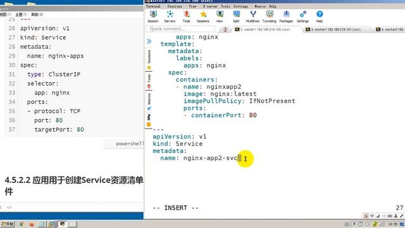Click 'app: nginx' line in left document
405x228 pixels.
pos(52,93)
